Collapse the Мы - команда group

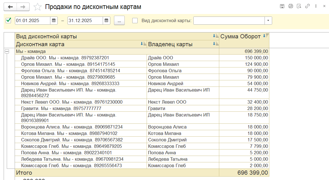coord(7,51)
